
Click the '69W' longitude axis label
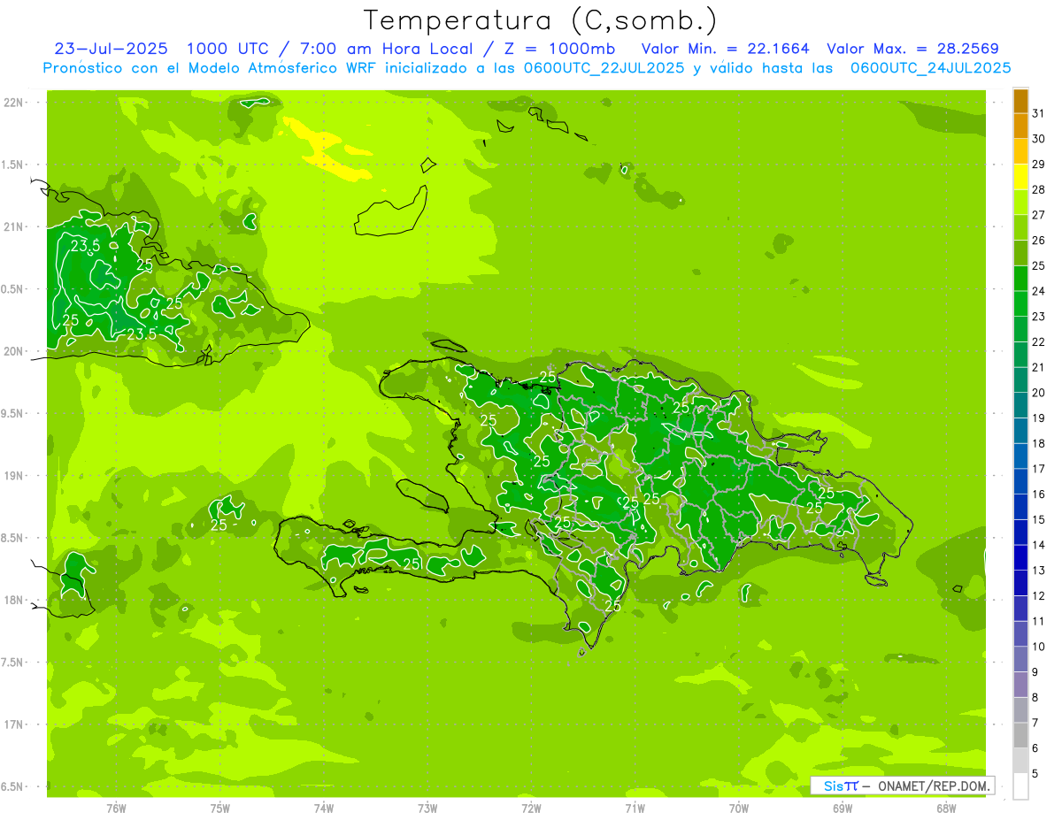(x=843, y=809)
